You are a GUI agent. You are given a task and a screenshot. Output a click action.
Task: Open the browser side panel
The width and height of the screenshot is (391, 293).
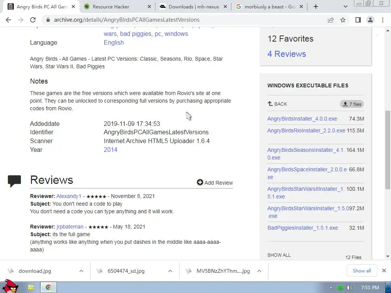(358, 20)
